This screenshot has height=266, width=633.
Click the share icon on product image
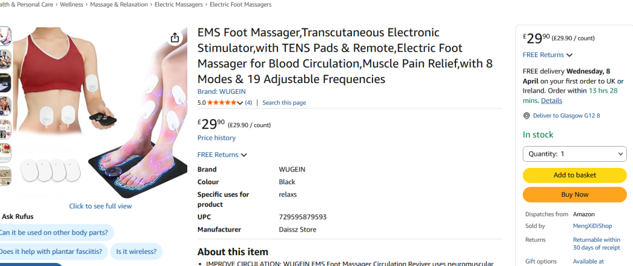pos(175,38)
